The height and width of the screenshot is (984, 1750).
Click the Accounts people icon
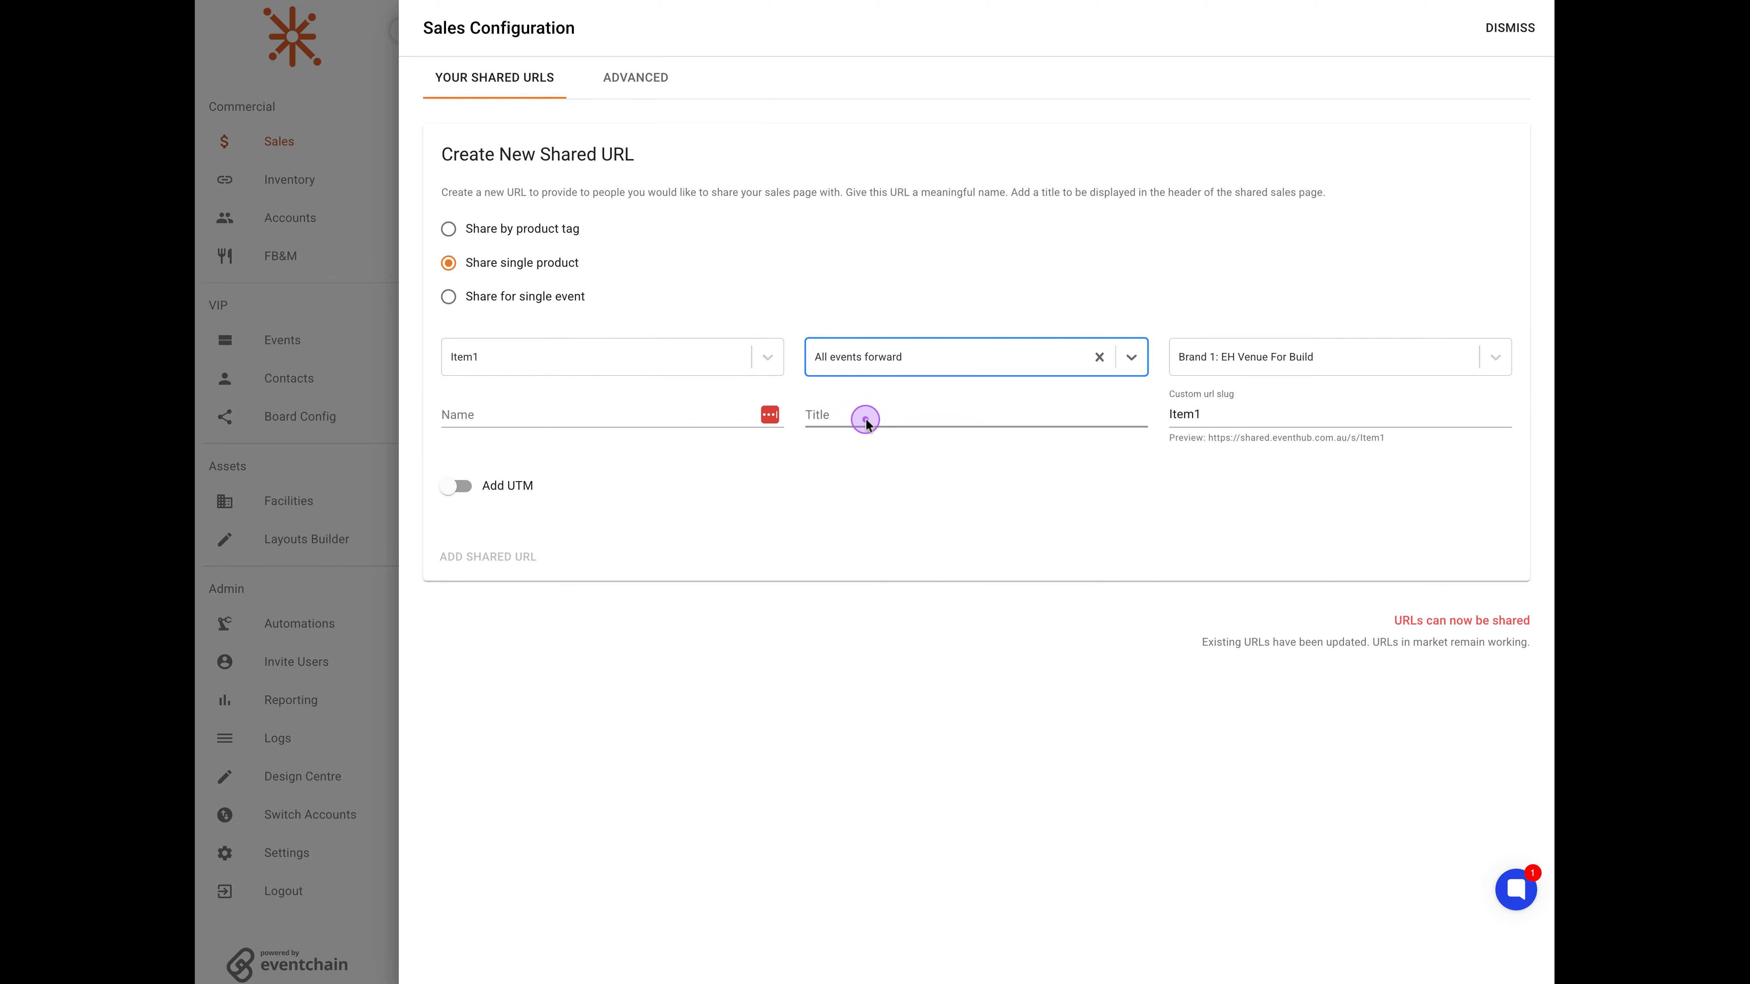pyautogui.click(x=225, y=218)
